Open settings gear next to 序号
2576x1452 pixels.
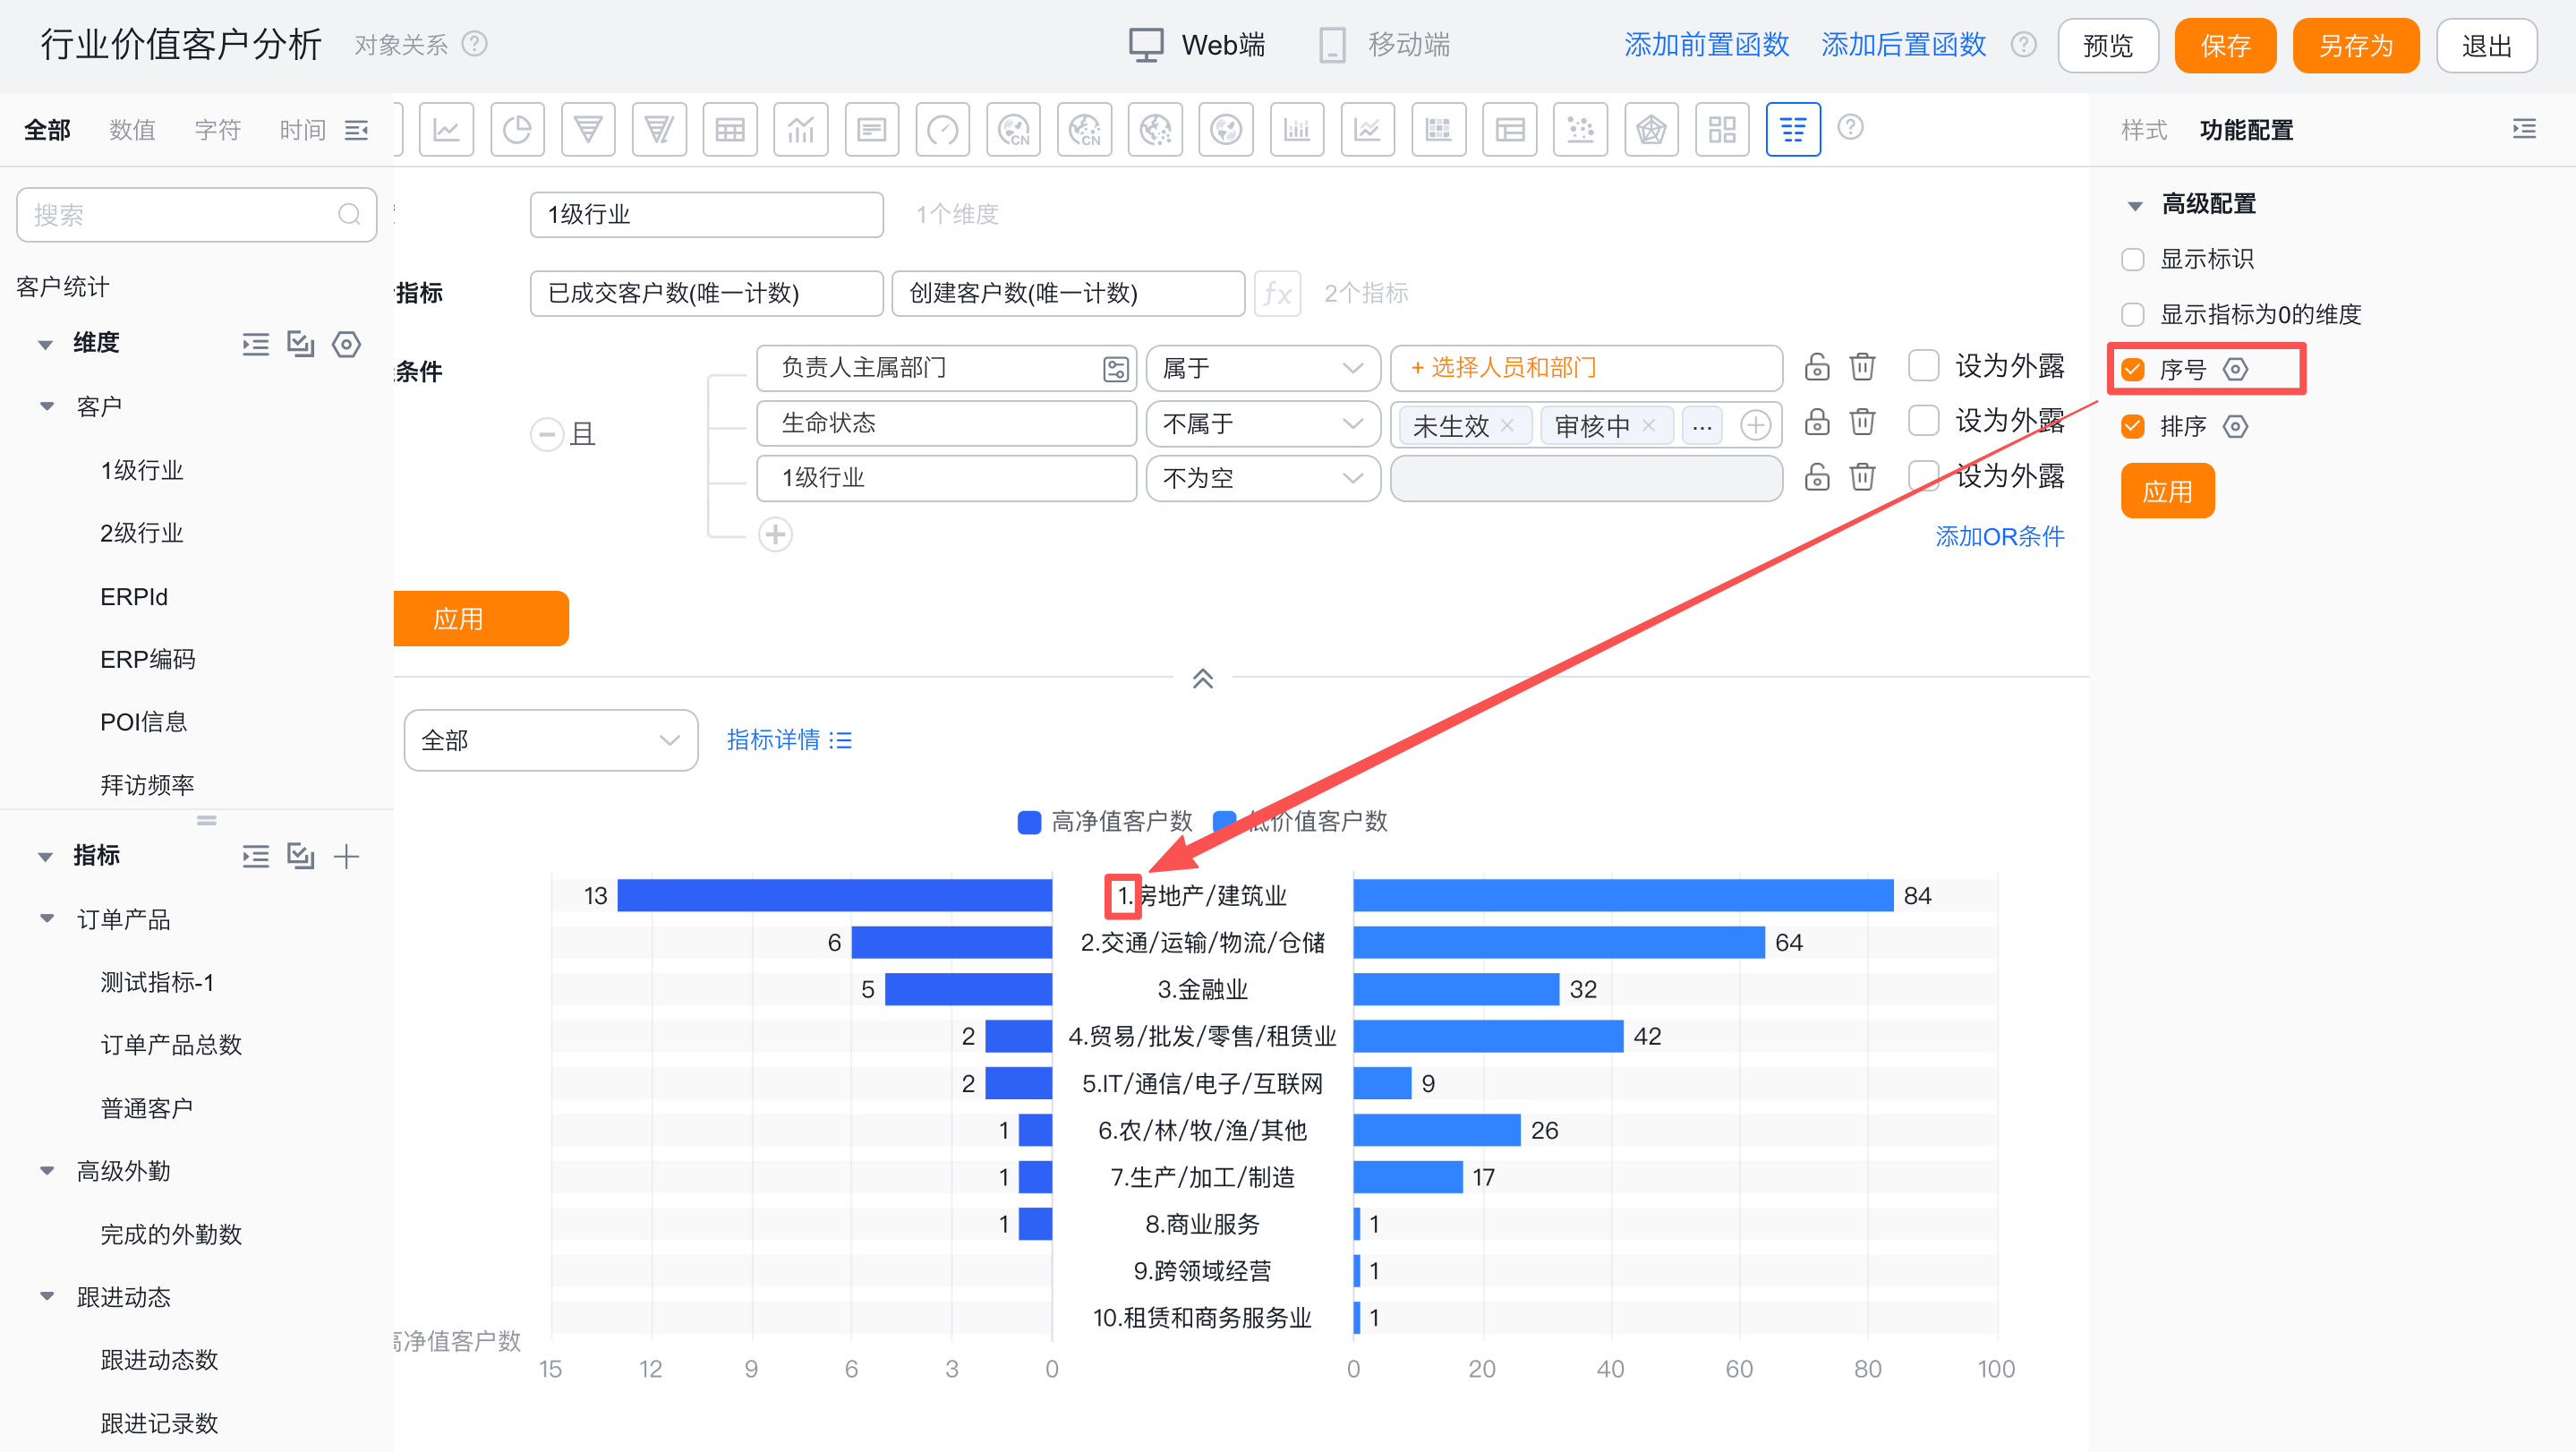pos(2236,370)
